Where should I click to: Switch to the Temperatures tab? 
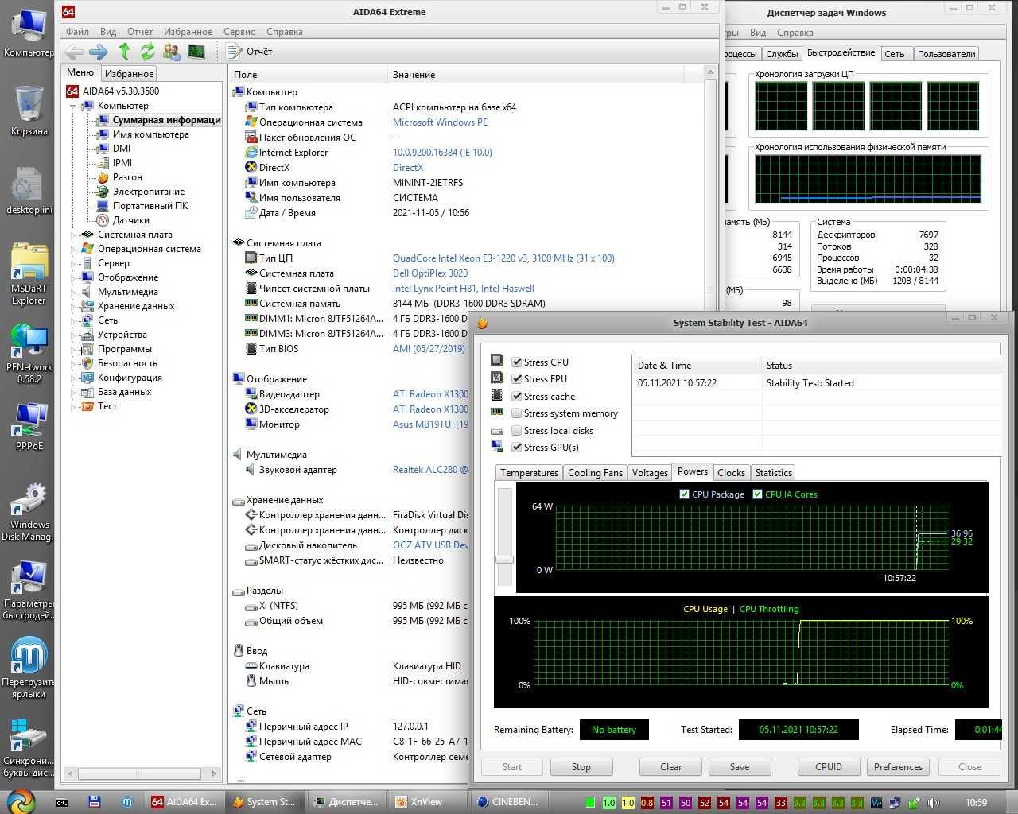tap(529, 472)
